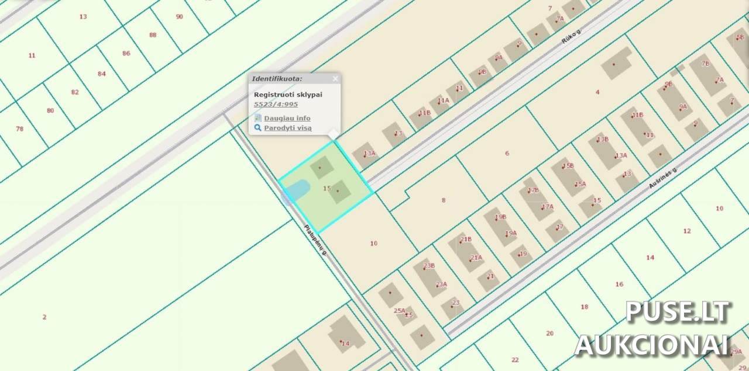The width and height of the screenshot is (749, 371).
Task: Select parcel 18 on the map
Action: pos(584,307)
